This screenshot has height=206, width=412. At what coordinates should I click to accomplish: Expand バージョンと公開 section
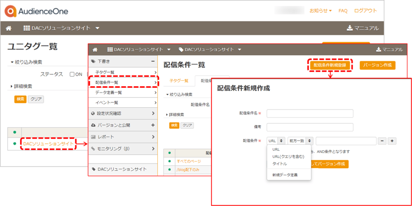click(122, 125)
